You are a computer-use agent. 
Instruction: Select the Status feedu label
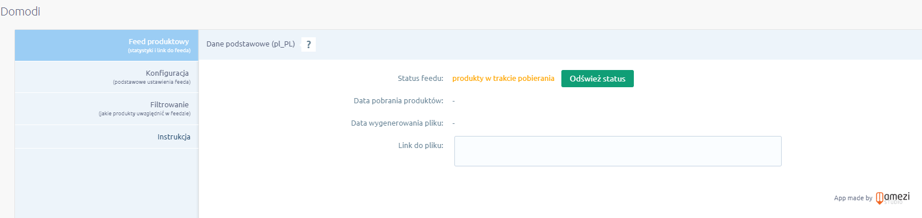[420, 79]
